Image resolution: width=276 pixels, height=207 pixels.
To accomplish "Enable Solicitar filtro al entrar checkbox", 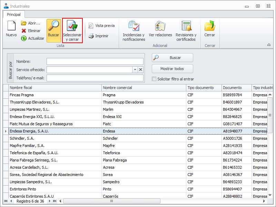I will pyautogui.click(x=154, y=79).
